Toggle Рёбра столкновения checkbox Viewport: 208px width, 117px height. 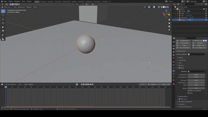coord(188,91)
